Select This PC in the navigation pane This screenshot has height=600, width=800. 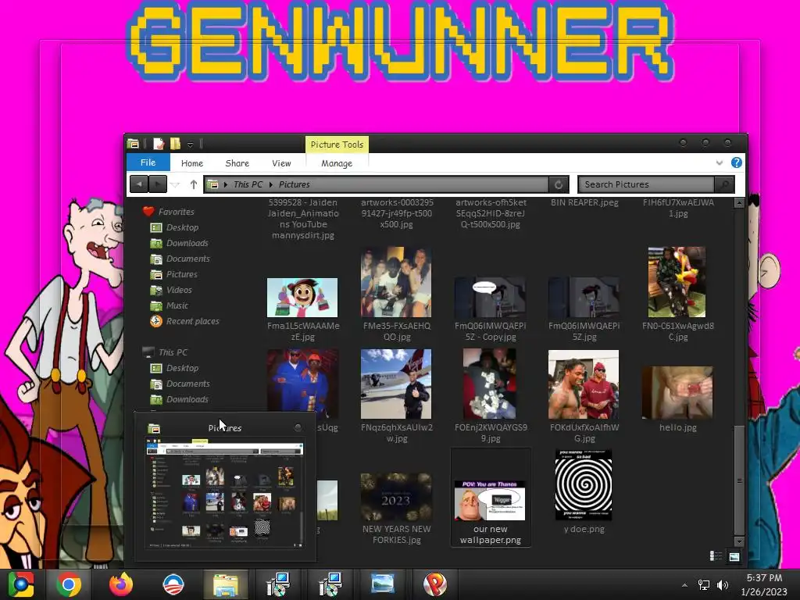173,352
